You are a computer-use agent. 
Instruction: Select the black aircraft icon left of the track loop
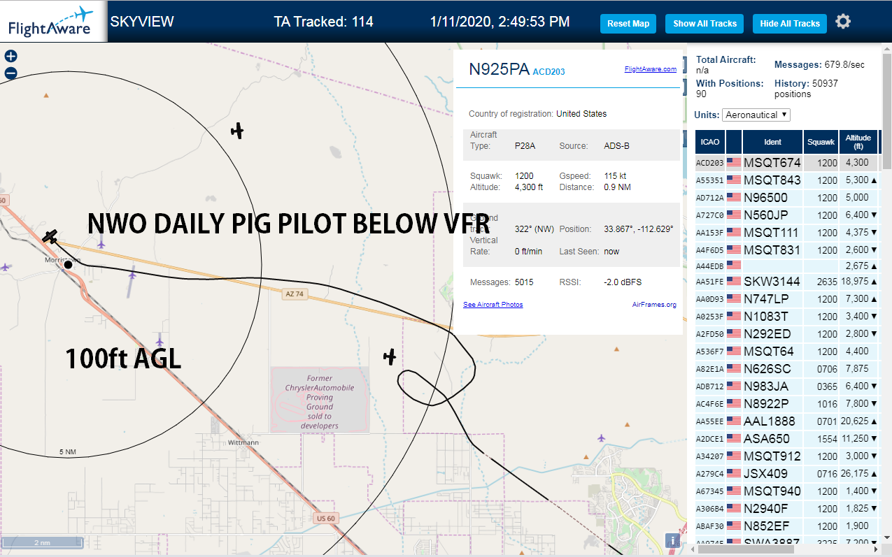tap(390, 357)
